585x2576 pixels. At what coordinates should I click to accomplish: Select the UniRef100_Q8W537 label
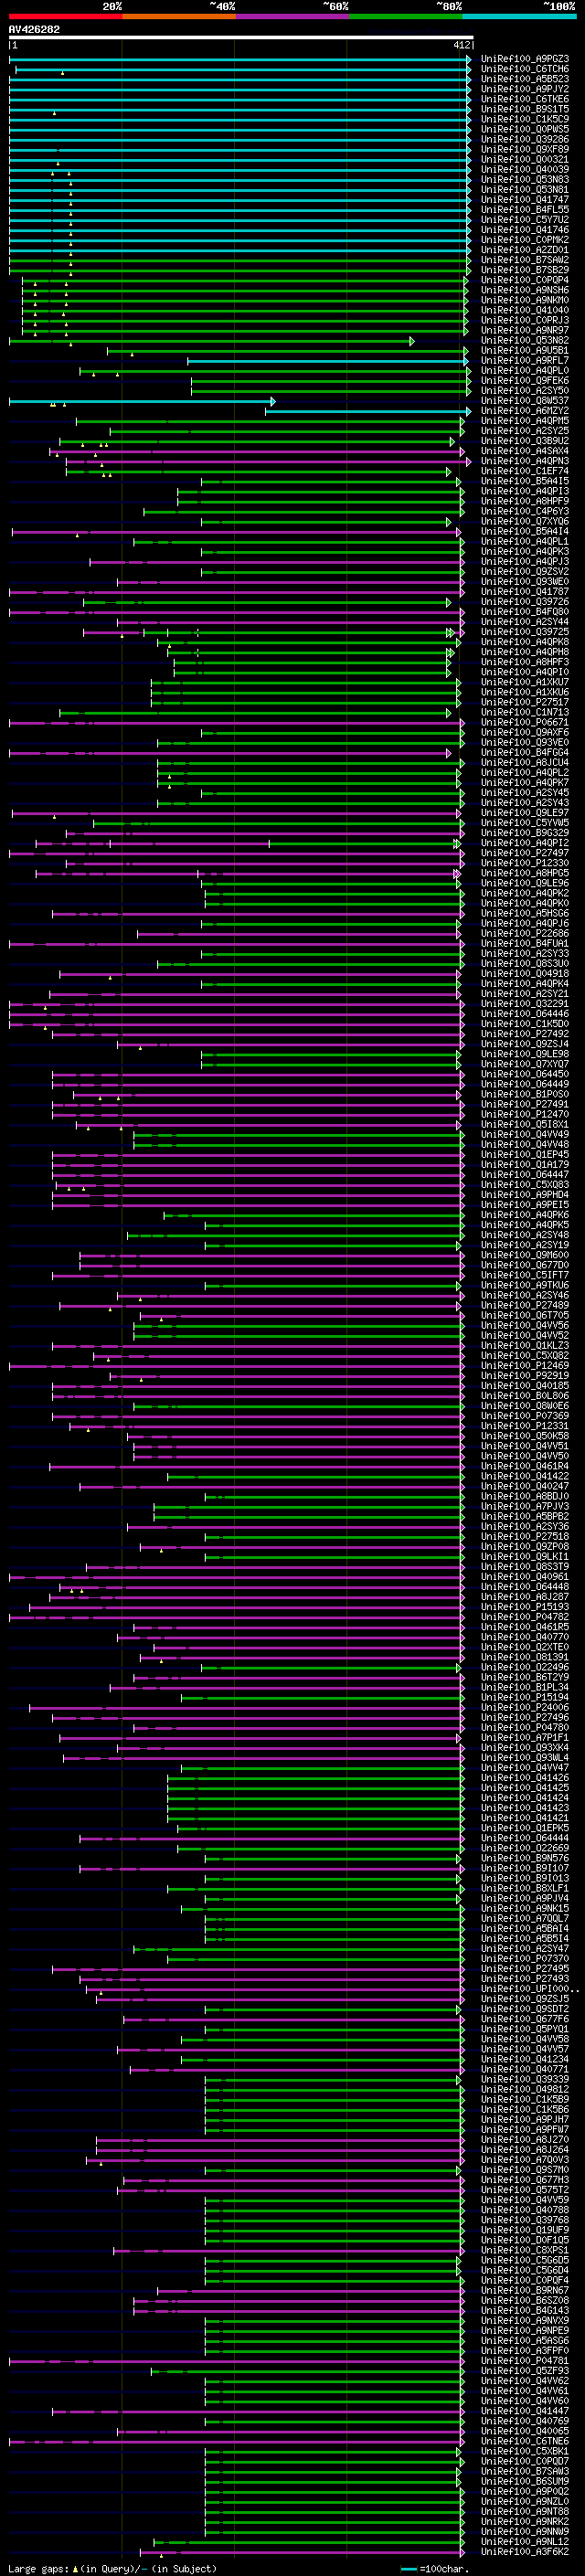coord(524,401)
